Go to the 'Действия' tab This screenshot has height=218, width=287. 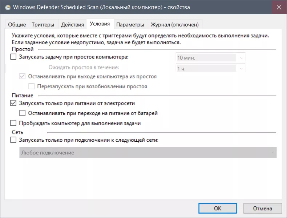click(73, 25)
